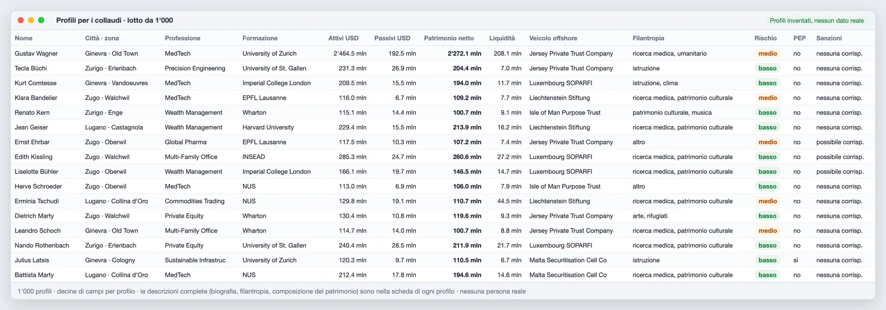Click the net worth value 260.6 mln
The width and height of the screenshot is (886, 310).
pyautogui.click(x=467, y=157)
